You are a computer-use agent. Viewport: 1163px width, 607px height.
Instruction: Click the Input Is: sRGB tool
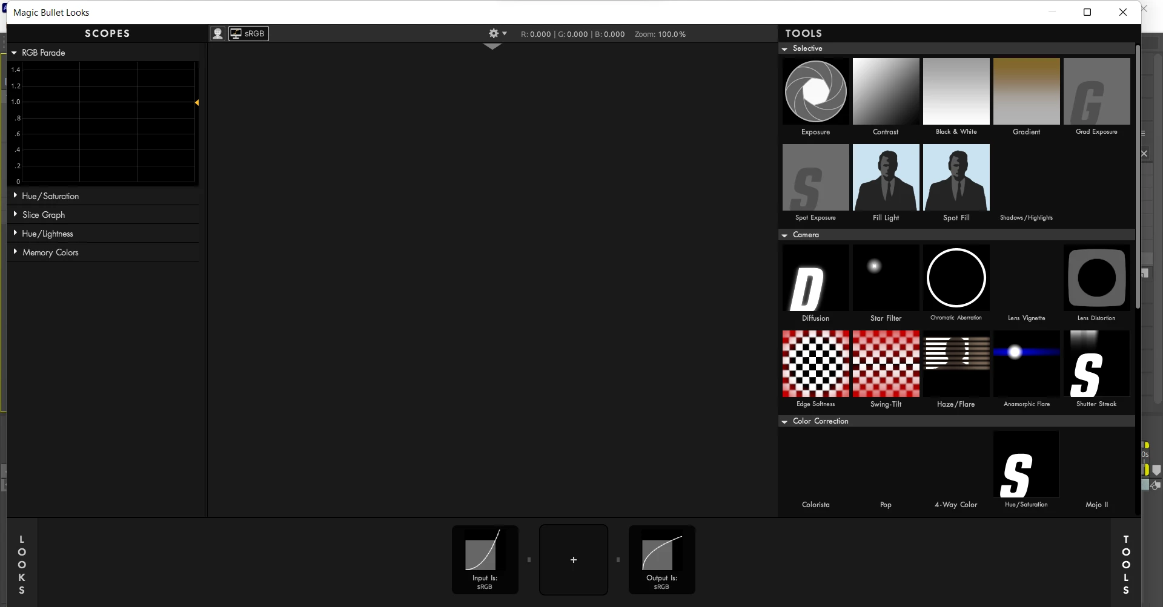tap(485, 560)
